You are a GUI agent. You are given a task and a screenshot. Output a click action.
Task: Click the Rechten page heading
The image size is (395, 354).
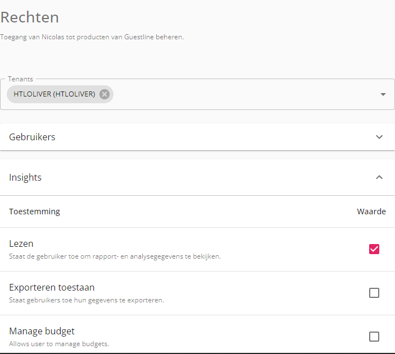click(29, 17)
